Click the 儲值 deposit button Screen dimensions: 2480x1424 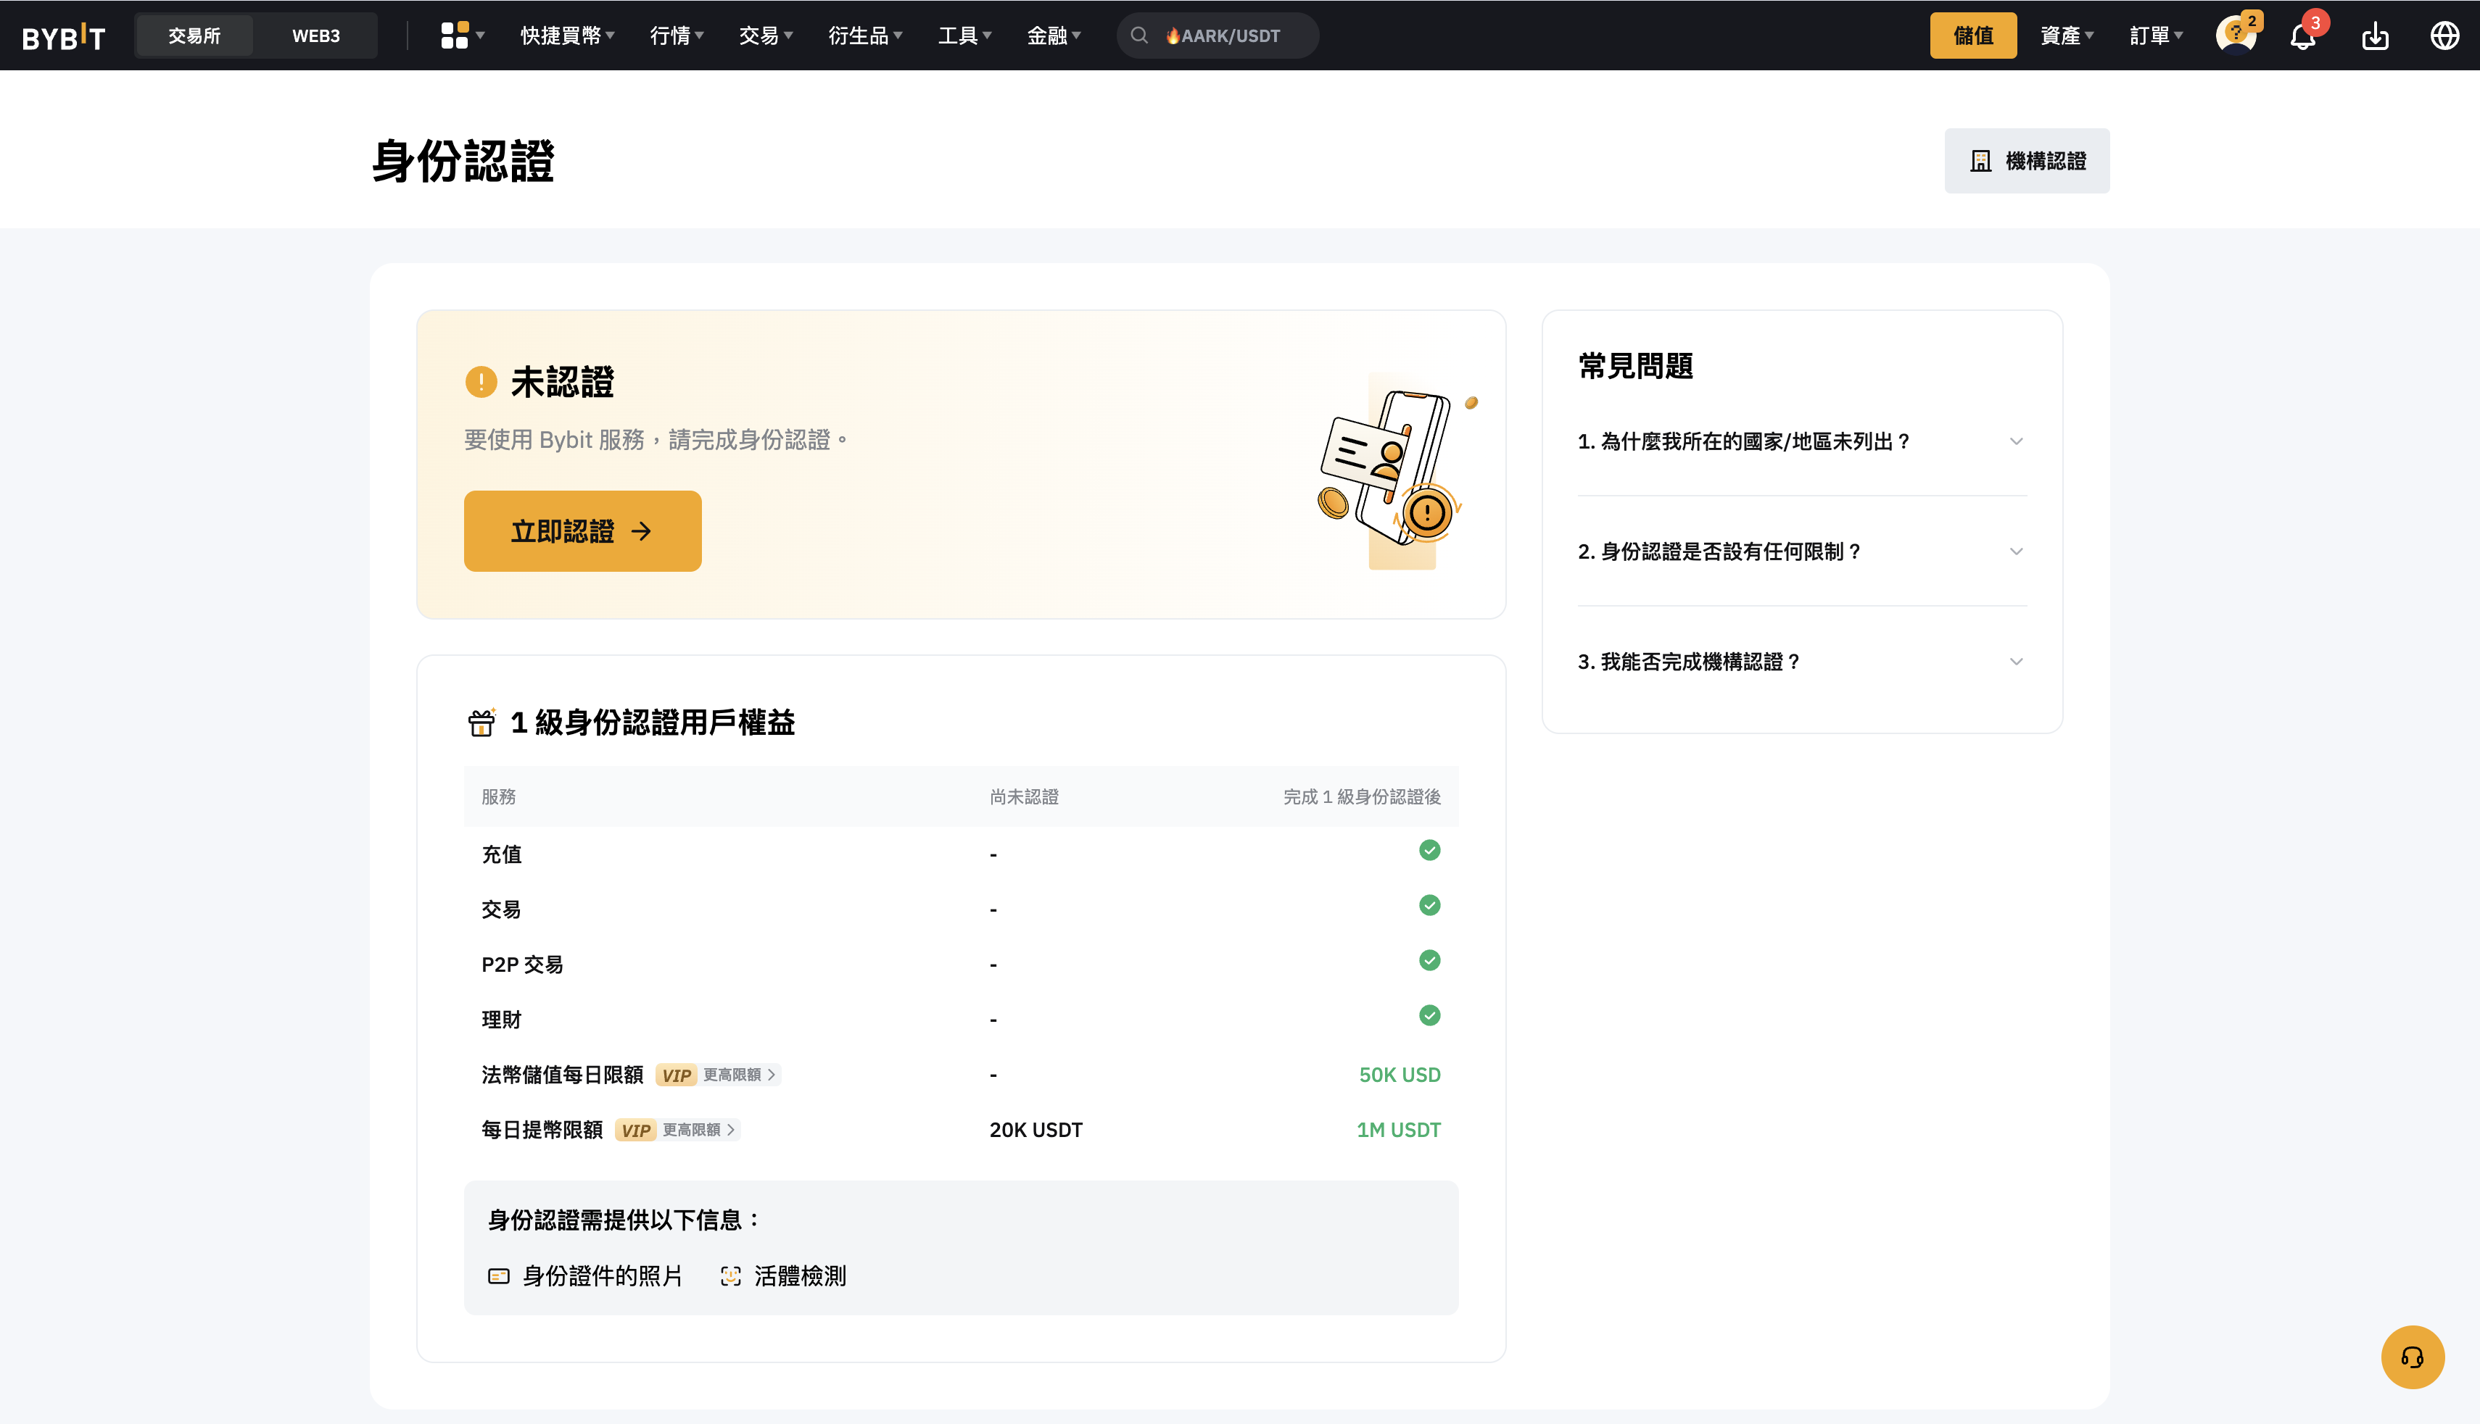1973,36
